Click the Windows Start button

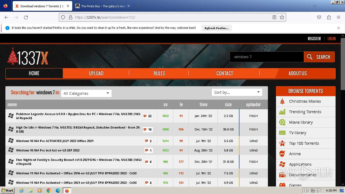(7, 190)
